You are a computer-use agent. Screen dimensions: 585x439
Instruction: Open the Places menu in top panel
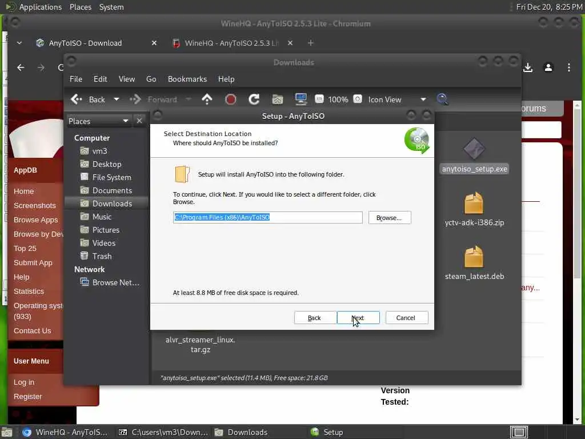80,7
